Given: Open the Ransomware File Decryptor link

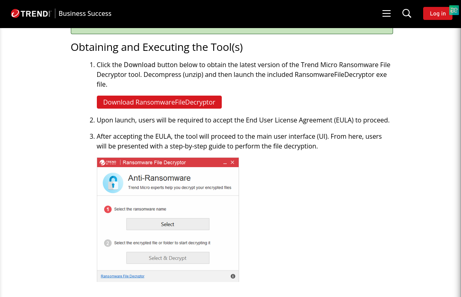Looking at the screenshot, I should (122, 276).
